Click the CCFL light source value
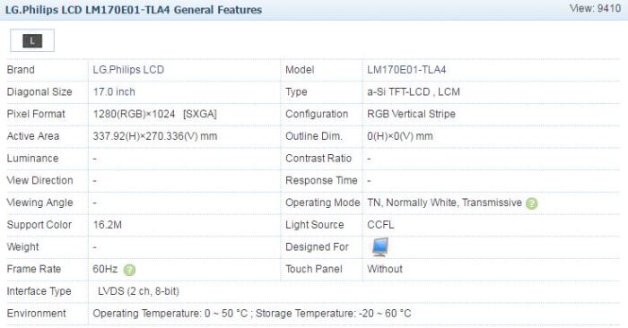The height and width of the screenshot is (328, 628). click(380, 225)
